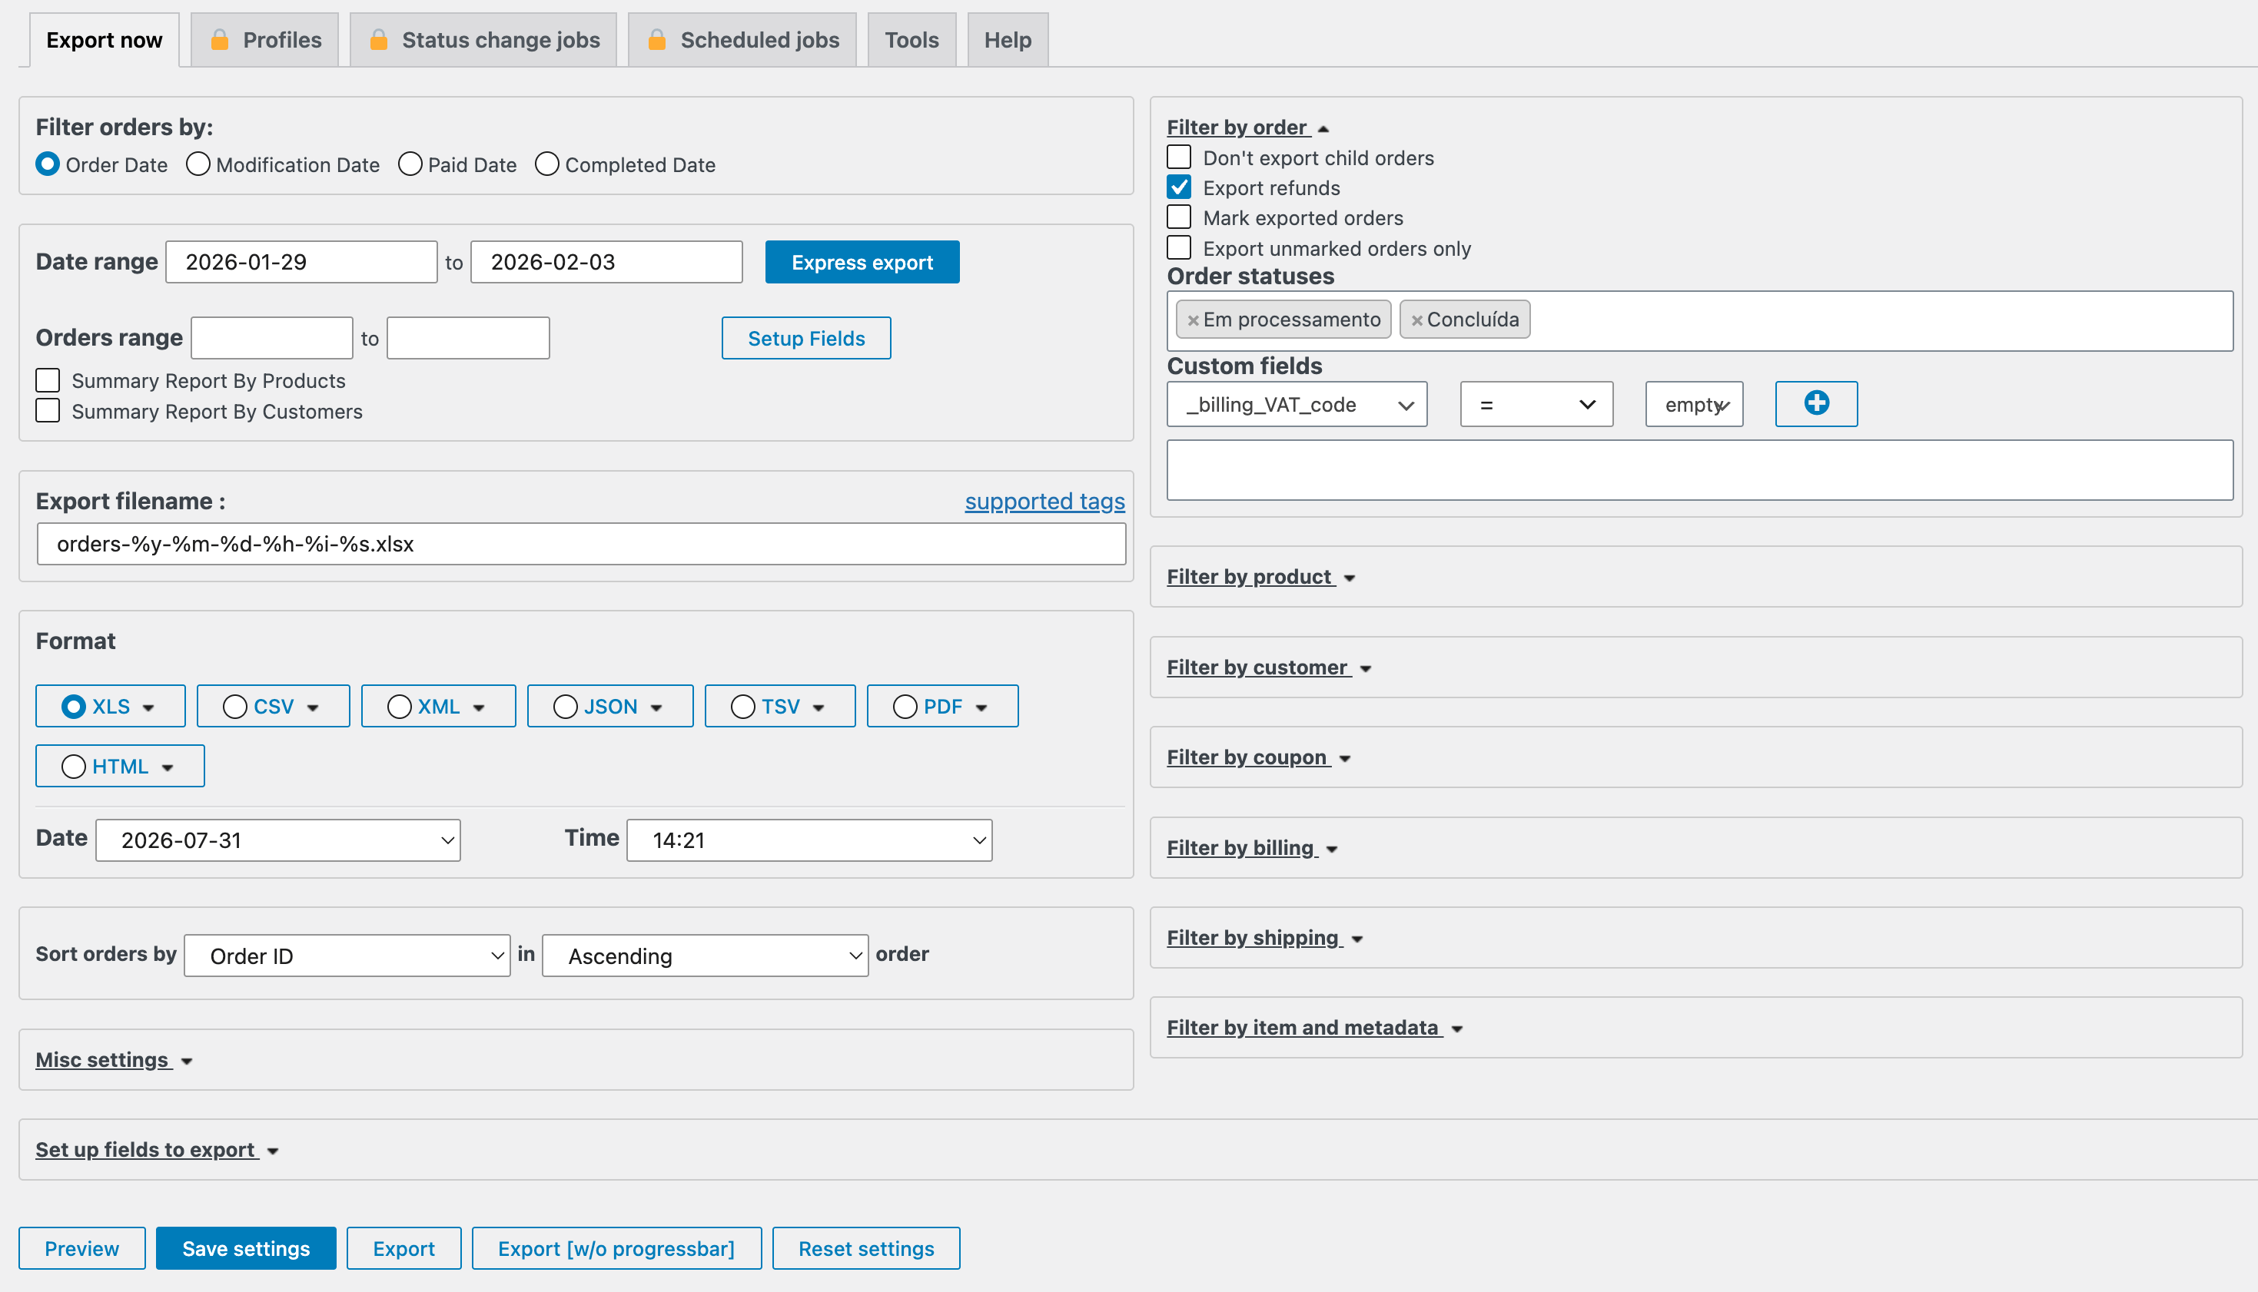Expand Filter by product section

(1260, 577)
